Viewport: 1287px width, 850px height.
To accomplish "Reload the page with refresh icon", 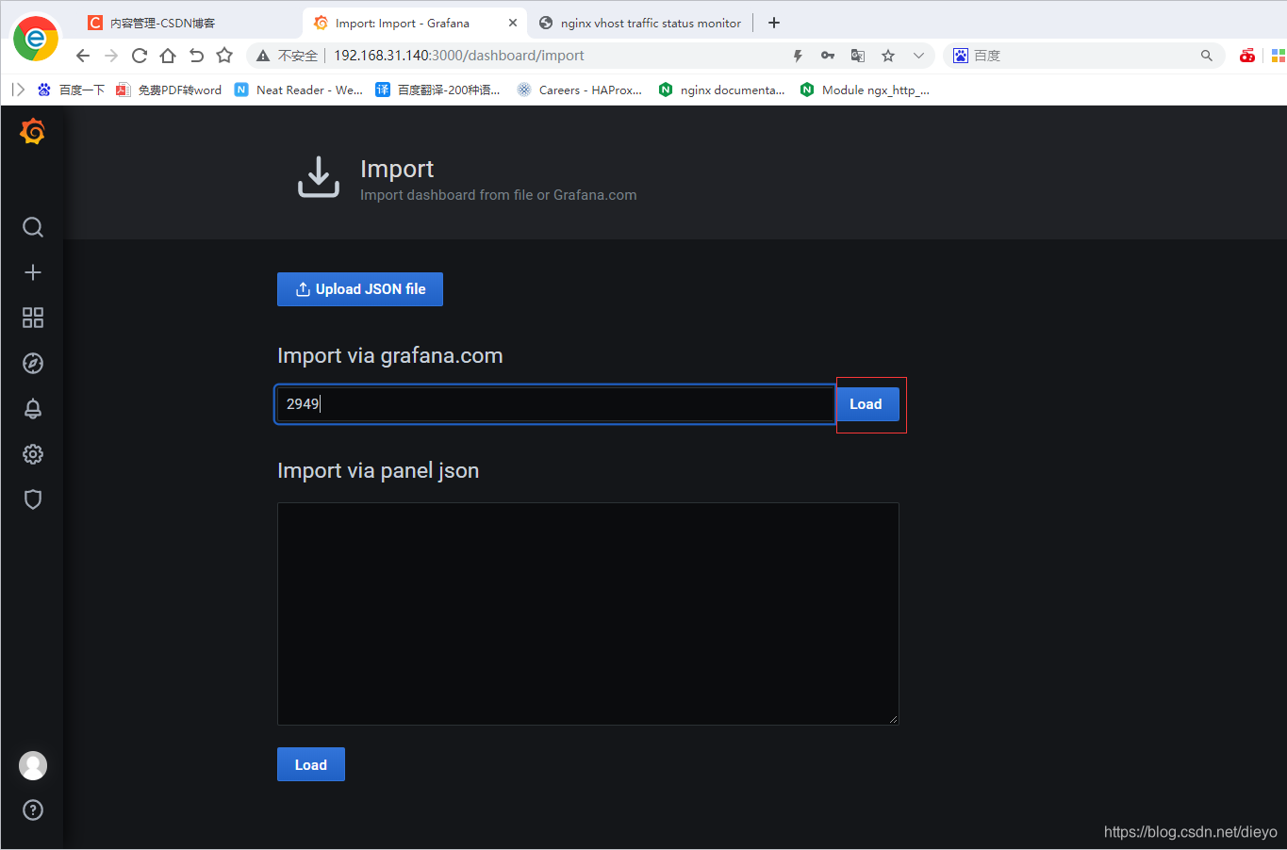I will click(140, 56).
